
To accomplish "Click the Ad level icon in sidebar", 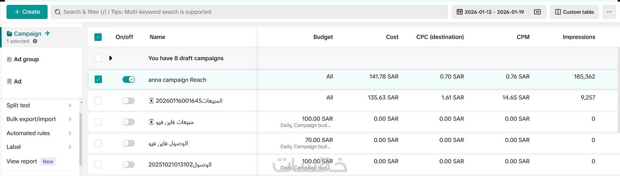I will 10,81.
